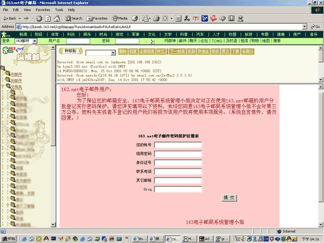The width and height of the screenshot is (324, 243).
Task: Expand the quick launch chevron
Action: click(x=126, y=238)
